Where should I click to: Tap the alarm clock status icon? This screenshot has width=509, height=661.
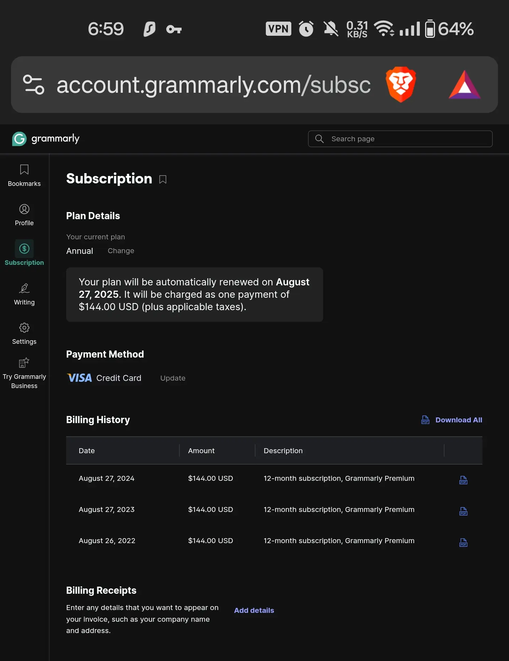(306, 29)
